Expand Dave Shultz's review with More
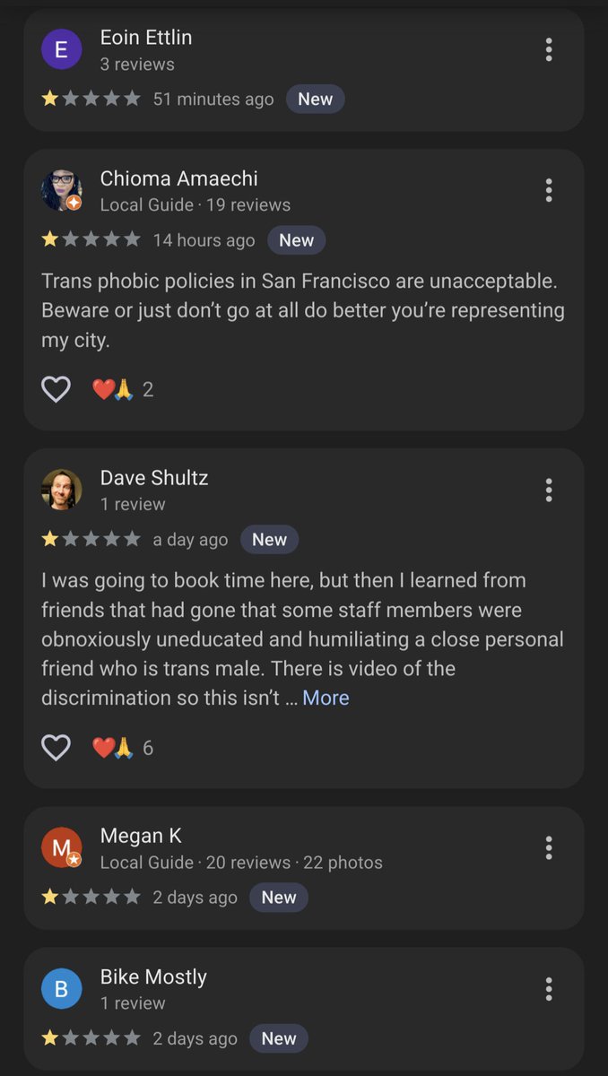Screen dimensions: 608x1076 (326, 698)
